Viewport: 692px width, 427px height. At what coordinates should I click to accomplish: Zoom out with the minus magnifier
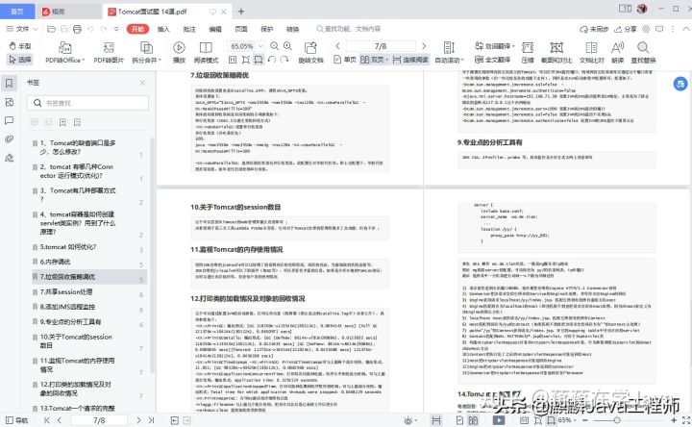275,46
